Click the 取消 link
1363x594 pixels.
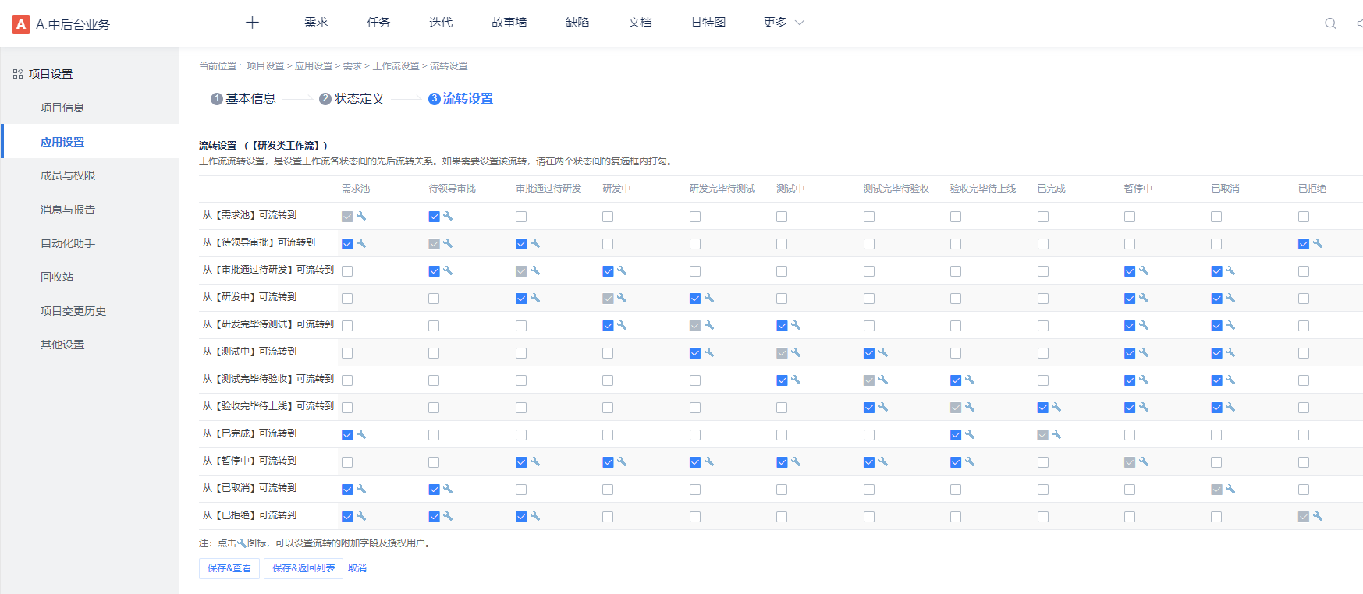click(357, 568)
